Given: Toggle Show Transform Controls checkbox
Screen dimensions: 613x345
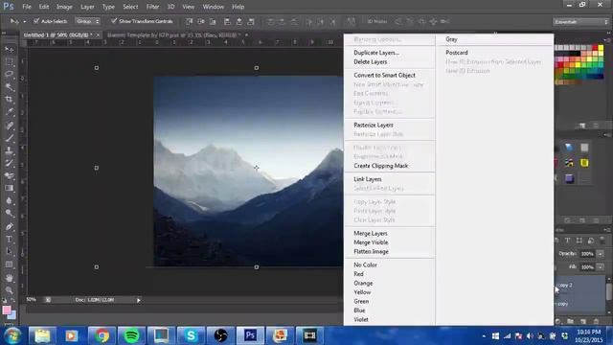Looking at the screenshot, I should [114, 21].
